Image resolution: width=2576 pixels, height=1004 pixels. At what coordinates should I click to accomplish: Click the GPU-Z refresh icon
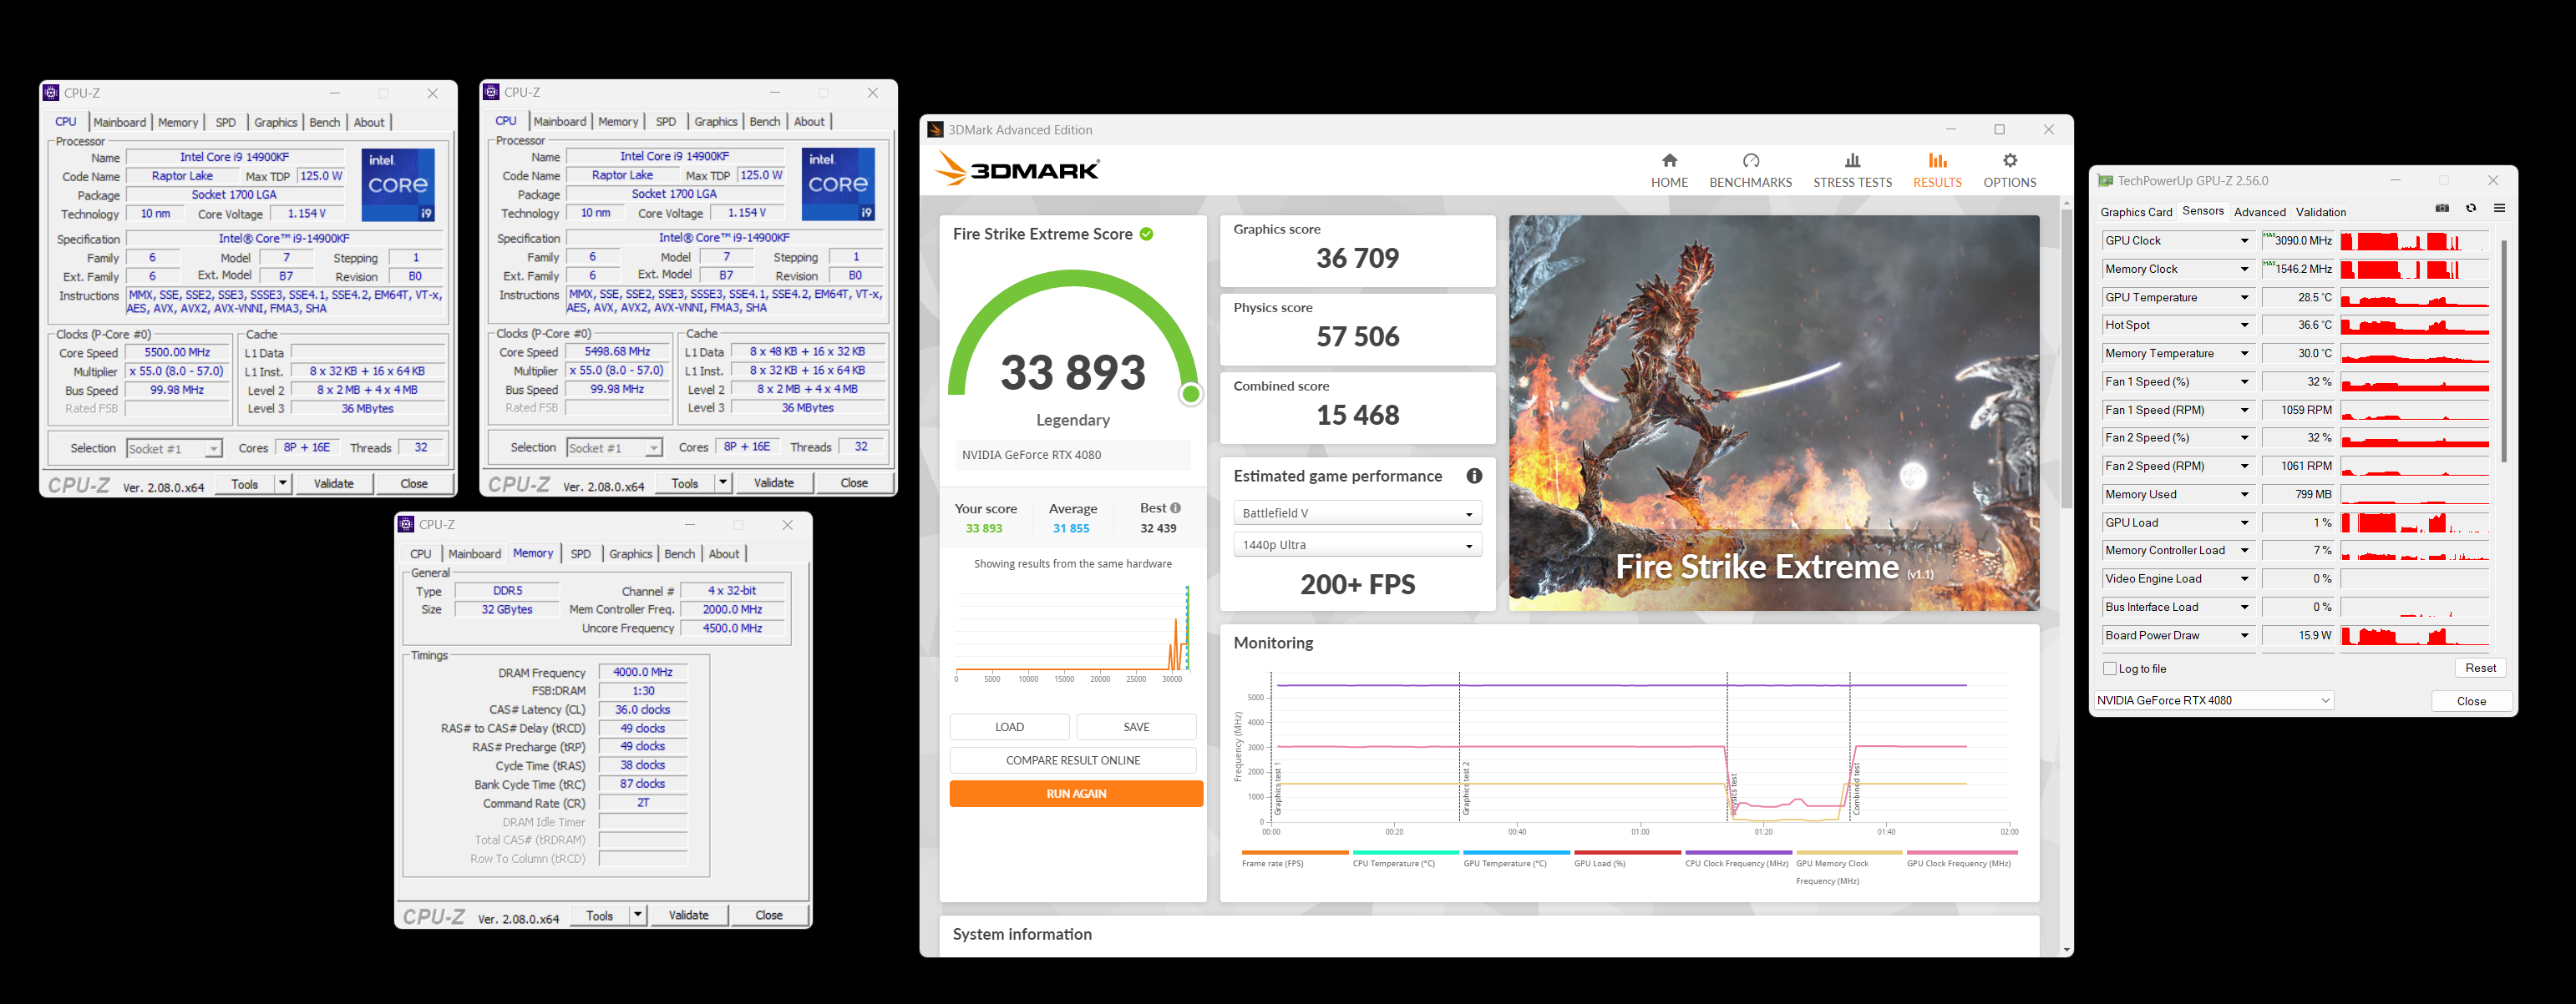pos(2471,209)
